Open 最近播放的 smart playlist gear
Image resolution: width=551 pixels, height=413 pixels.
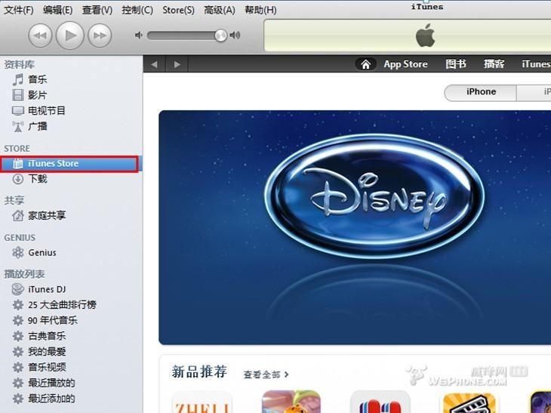click(x=18, y=383)
